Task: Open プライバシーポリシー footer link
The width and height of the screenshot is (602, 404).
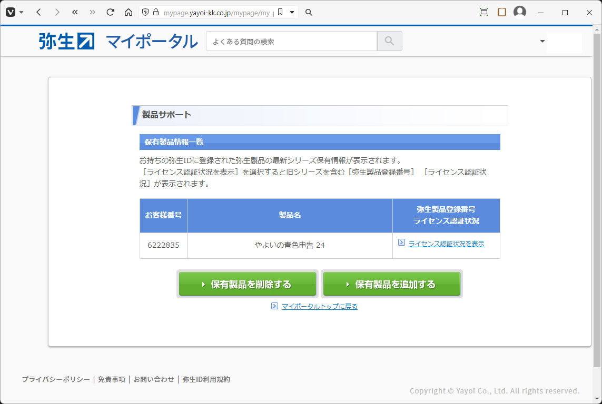Action: coord(56,379)
